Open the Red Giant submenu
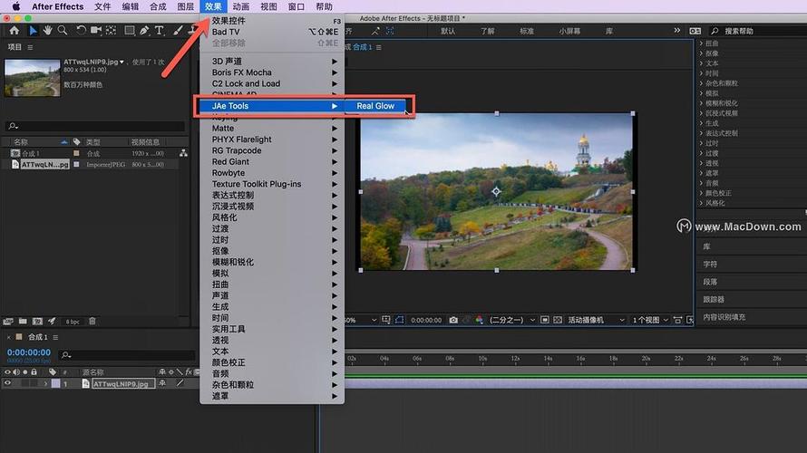807x453 pixels. coord(272,162)
